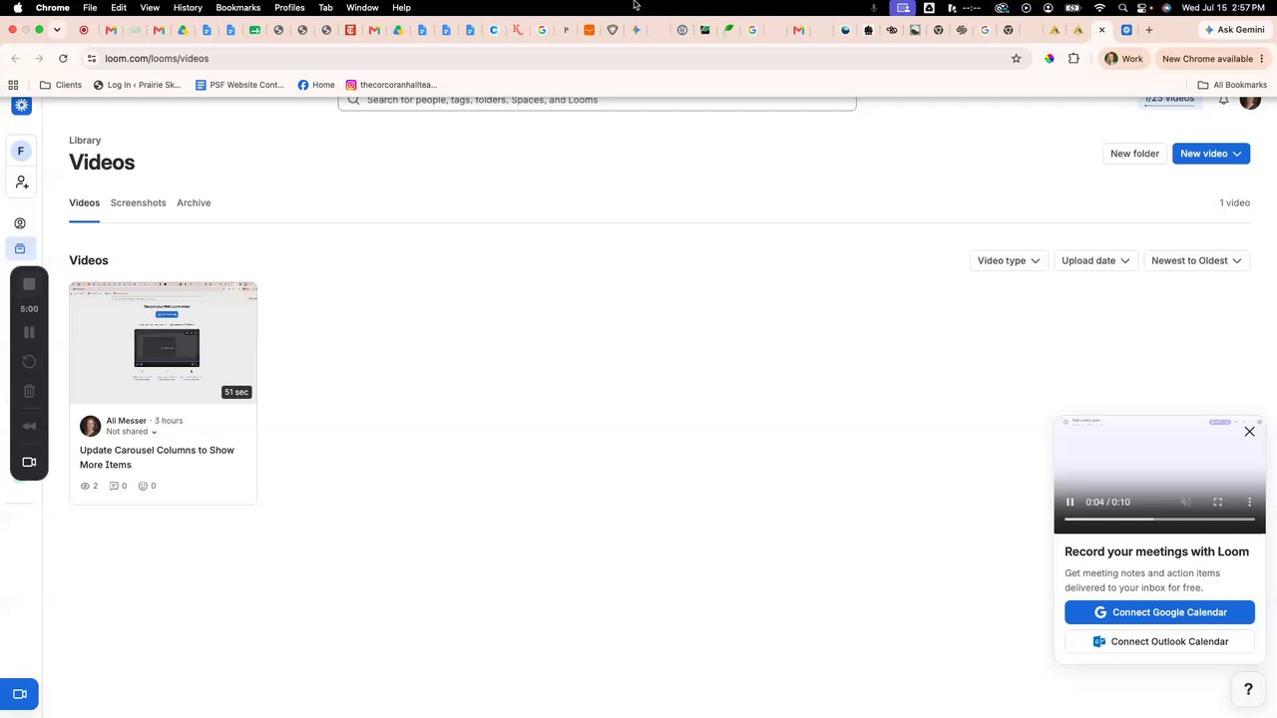Screen dimensions: 1277x718
Task: Seek the promo video progress bar
Action: 1159,520
